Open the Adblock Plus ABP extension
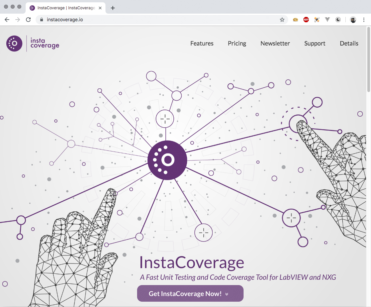Image resolution: width=371 pixels, height=307 pixels. (306, 20)
